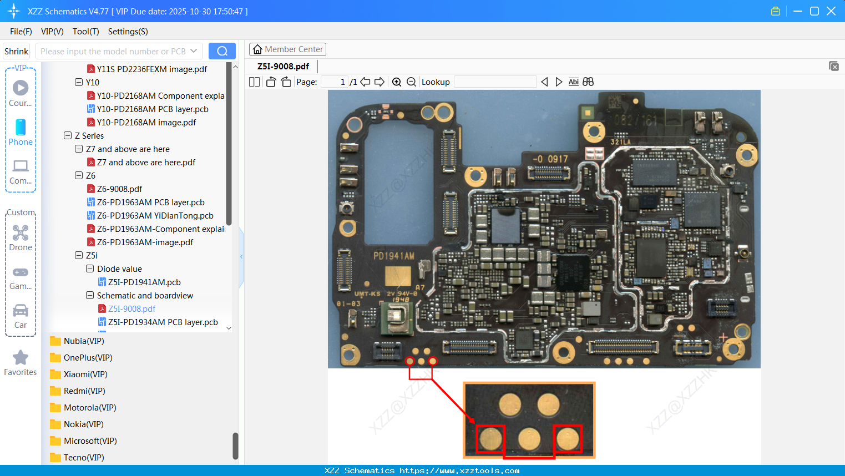Screen dimensions: 845x476
Task: Toggle the dual-page view icon
Action: (x=254, y=82)
